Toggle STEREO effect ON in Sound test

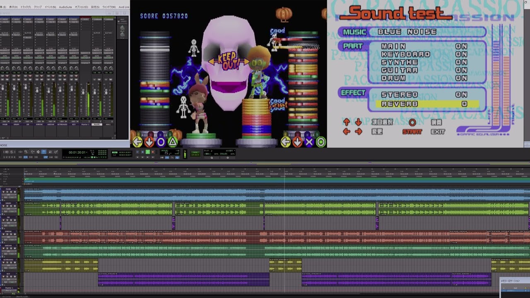(461, 94)
